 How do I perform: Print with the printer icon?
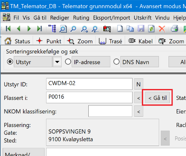[174, 29]
